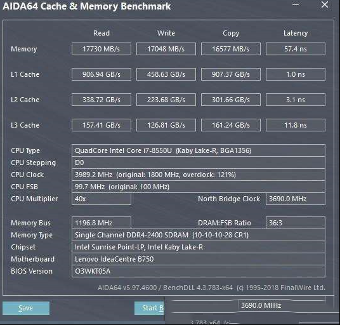Click the L3 Cache Latency box
Image resolution: width=340 pixels, height=325 pixels.
[296, 125]
